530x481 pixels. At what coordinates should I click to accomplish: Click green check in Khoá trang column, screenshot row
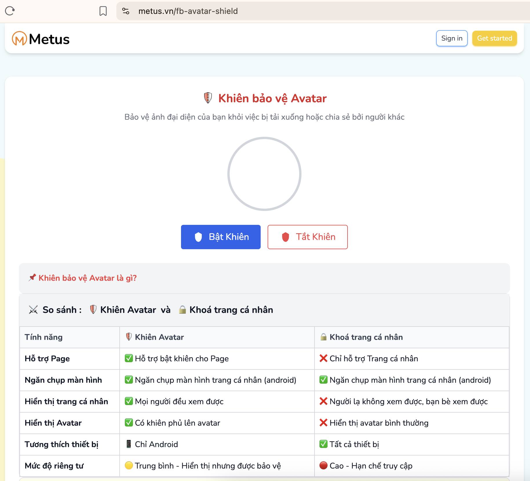click(324, 380)
